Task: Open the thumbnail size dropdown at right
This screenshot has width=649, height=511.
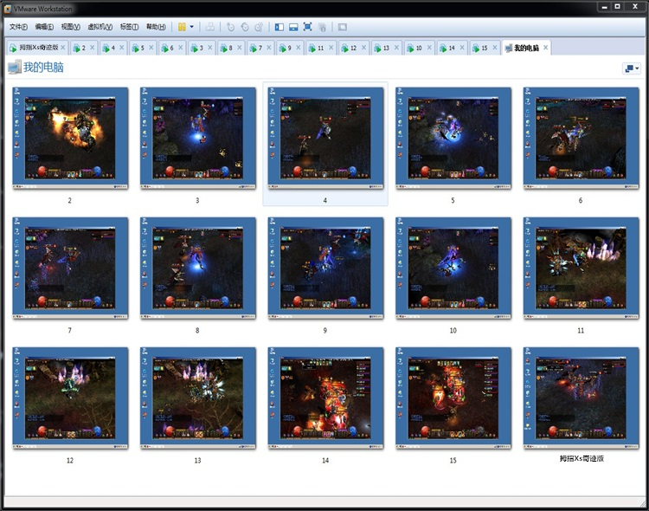Action: 632,68
